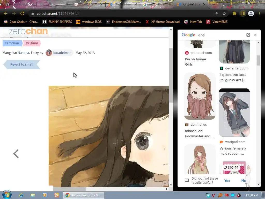Open Google Lens results in new tab
Viewport: 265px width, 199px height.
pyautogui.click(x=248, y=35)
